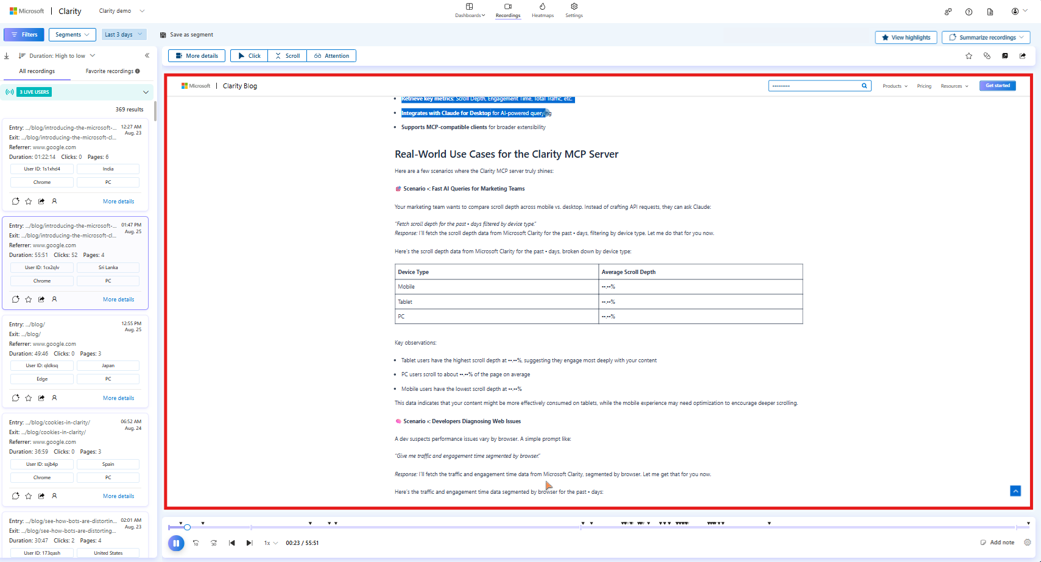This screenshot has height=562, width=1041.
Task: Toggle the Scroll overlay in the player
Action: (x=288, y=56)
